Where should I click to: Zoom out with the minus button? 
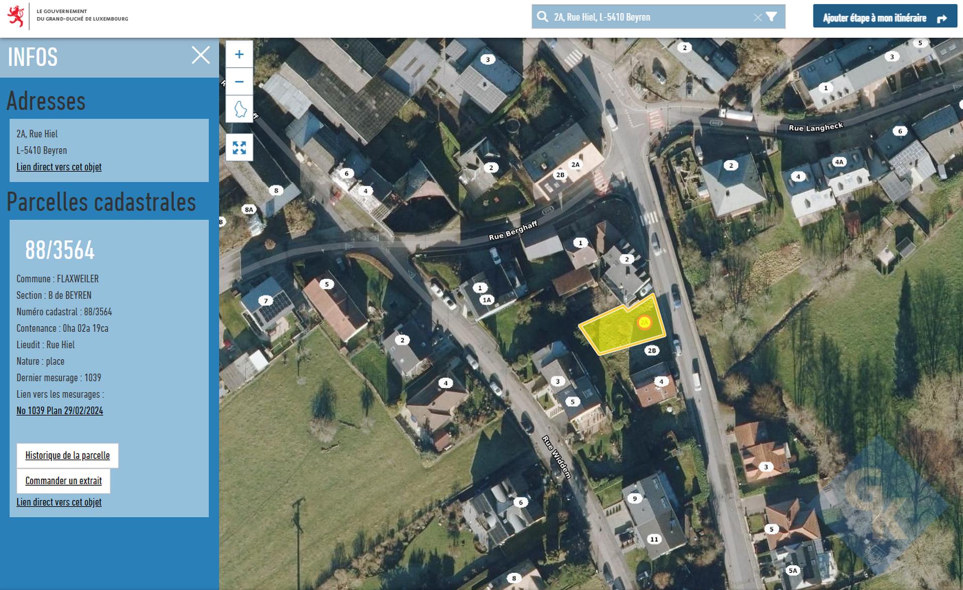(x=239, y=81)
